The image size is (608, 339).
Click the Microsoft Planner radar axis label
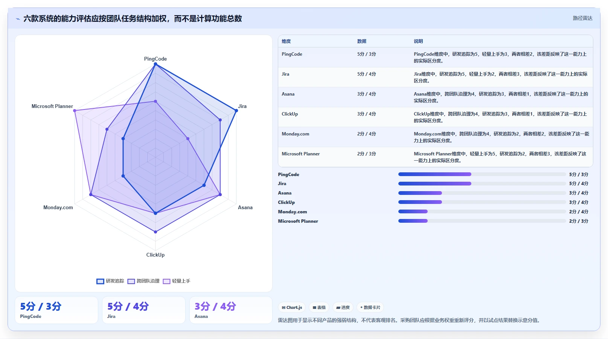point(52,106)
